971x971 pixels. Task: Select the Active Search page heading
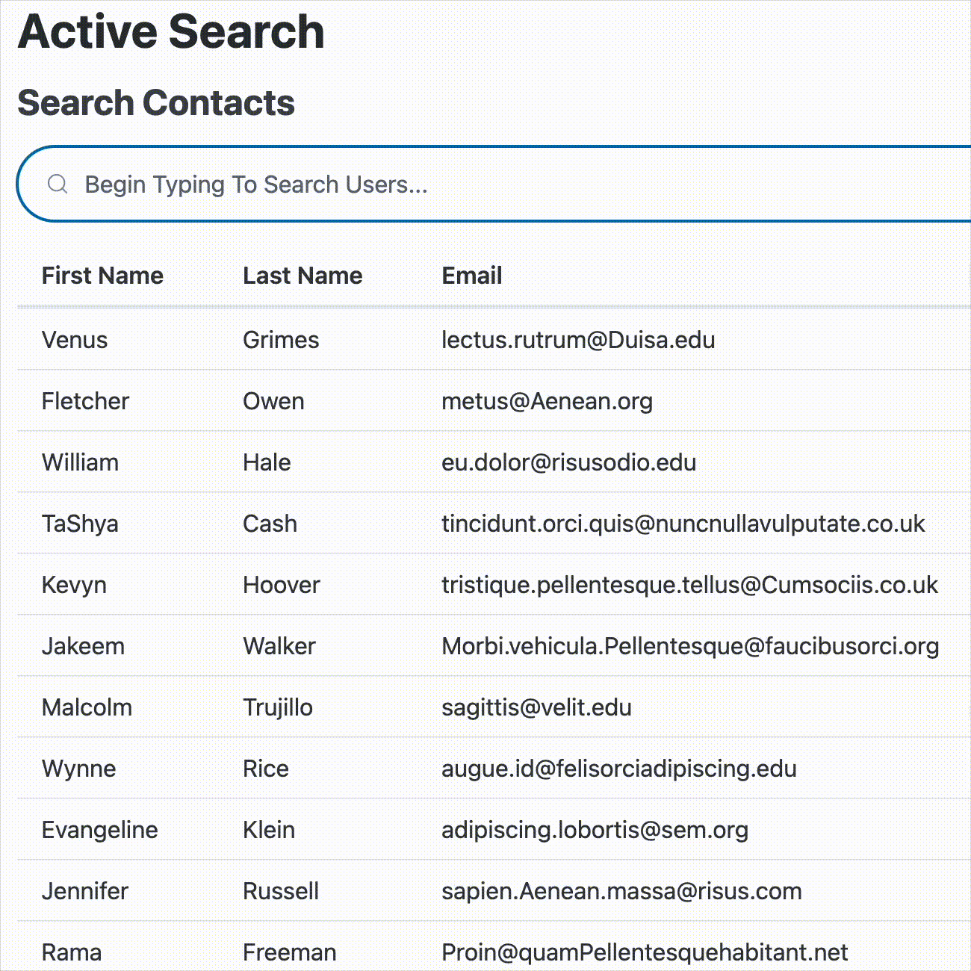coord(171,32)
